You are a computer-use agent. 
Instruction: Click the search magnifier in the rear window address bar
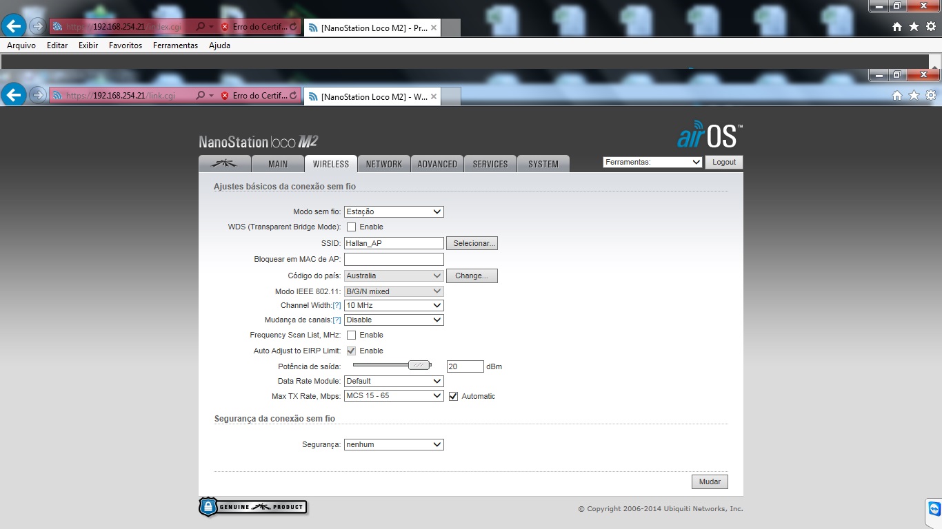[201, 27]
